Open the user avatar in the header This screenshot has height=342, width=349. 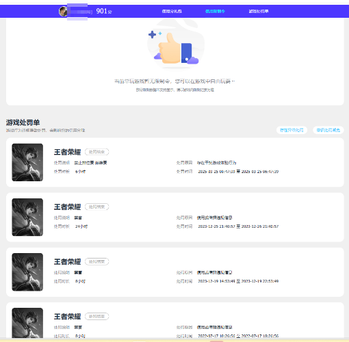coord(63,12)
